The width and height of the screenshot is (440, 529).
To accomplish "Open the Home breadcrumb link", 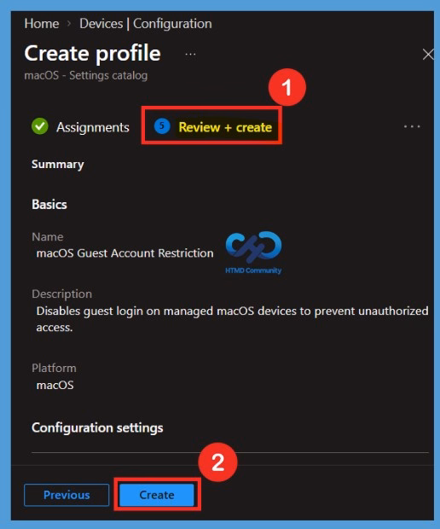I will 42,24.
